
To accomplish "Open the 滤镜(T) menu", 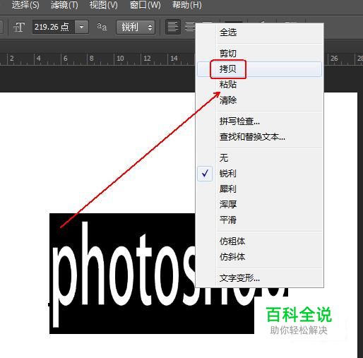I will [64, 5].
